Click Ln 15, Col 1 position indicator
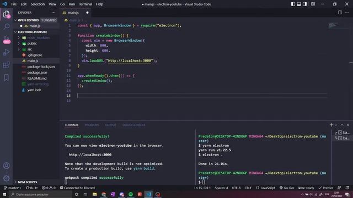This screenshot has width=353, height=198. coord(202,188)
